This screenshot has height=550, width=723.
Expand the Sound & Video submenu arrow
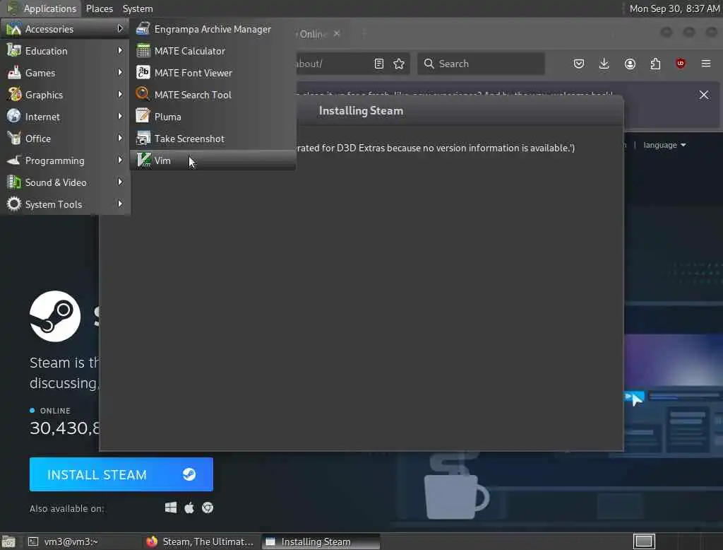point(120,182)
